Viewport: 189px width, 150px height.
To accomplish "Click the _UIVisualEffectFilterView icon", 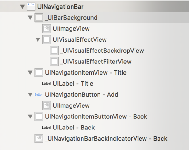I will pos(54,62).
